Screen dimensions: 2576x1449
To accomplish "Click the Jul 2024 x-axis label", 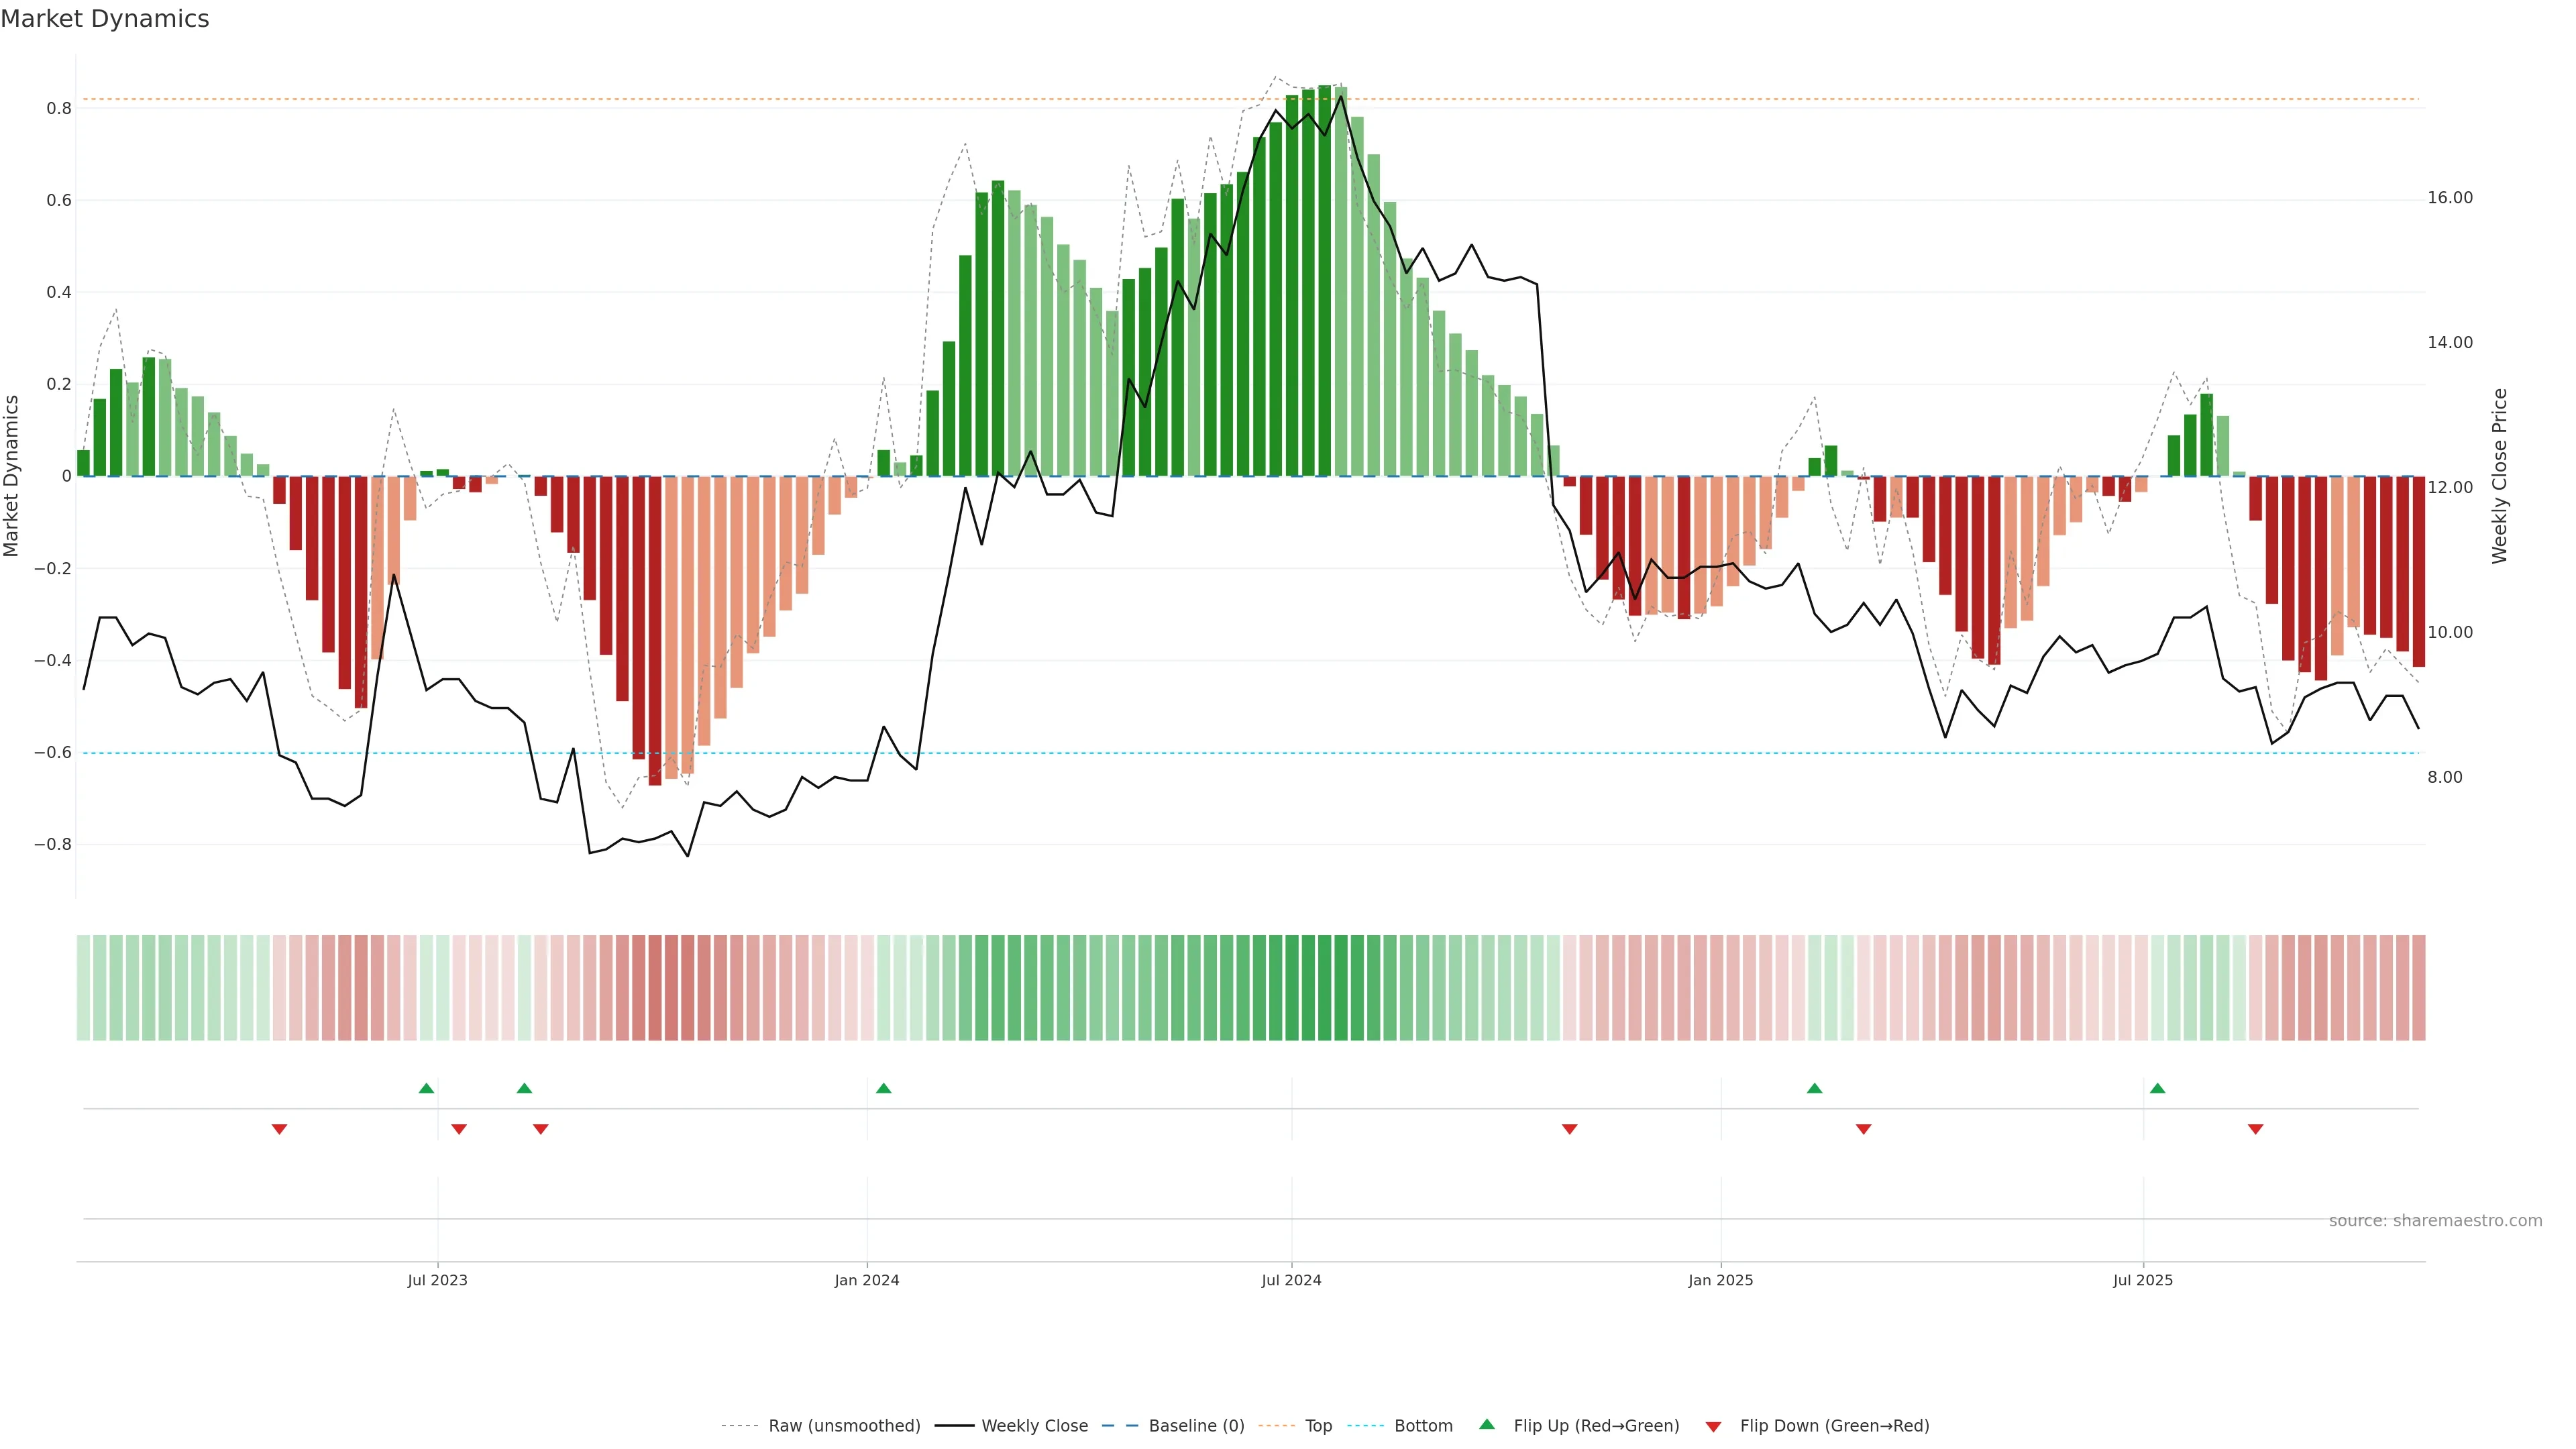I will pos(1291,1280).
